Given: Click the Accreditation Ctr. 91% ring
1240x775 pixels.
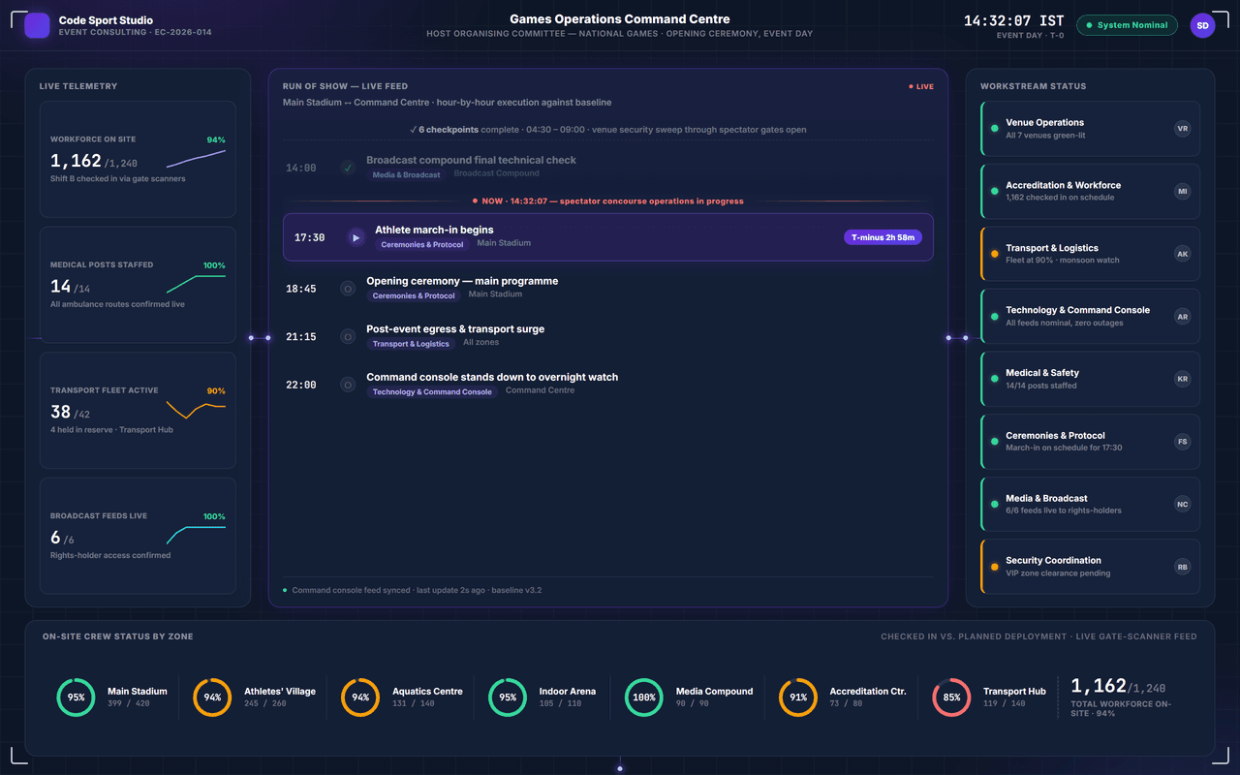Looking at the screenshot, I should click(798, 697).
